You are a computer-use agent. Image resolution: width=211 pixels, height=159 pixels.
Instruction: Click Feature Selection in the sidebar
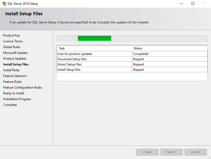(x=15, y=76)
